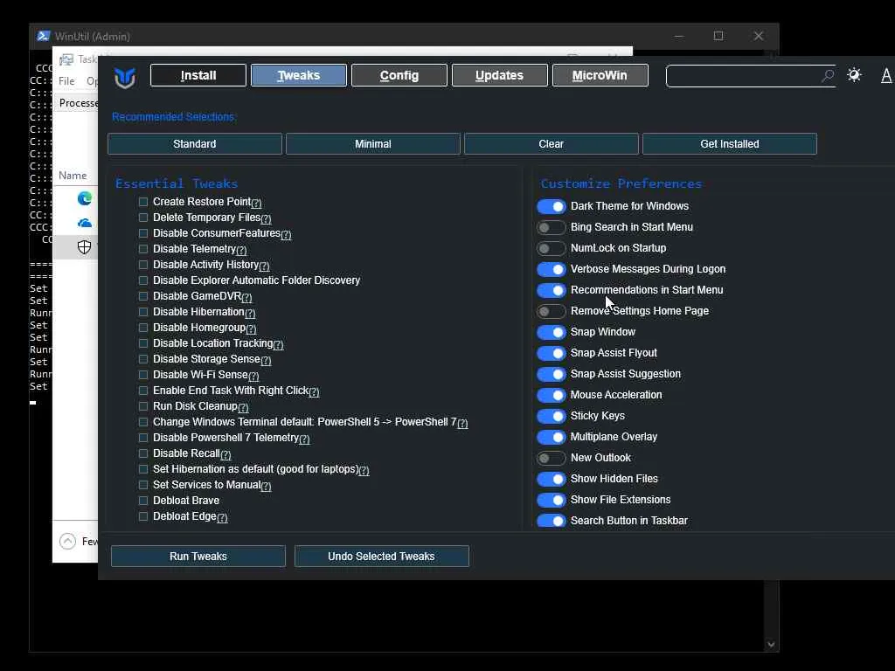Apply Standard recommended selections
Viewport: 895px width, 671px height.
(x=195, y=144)
